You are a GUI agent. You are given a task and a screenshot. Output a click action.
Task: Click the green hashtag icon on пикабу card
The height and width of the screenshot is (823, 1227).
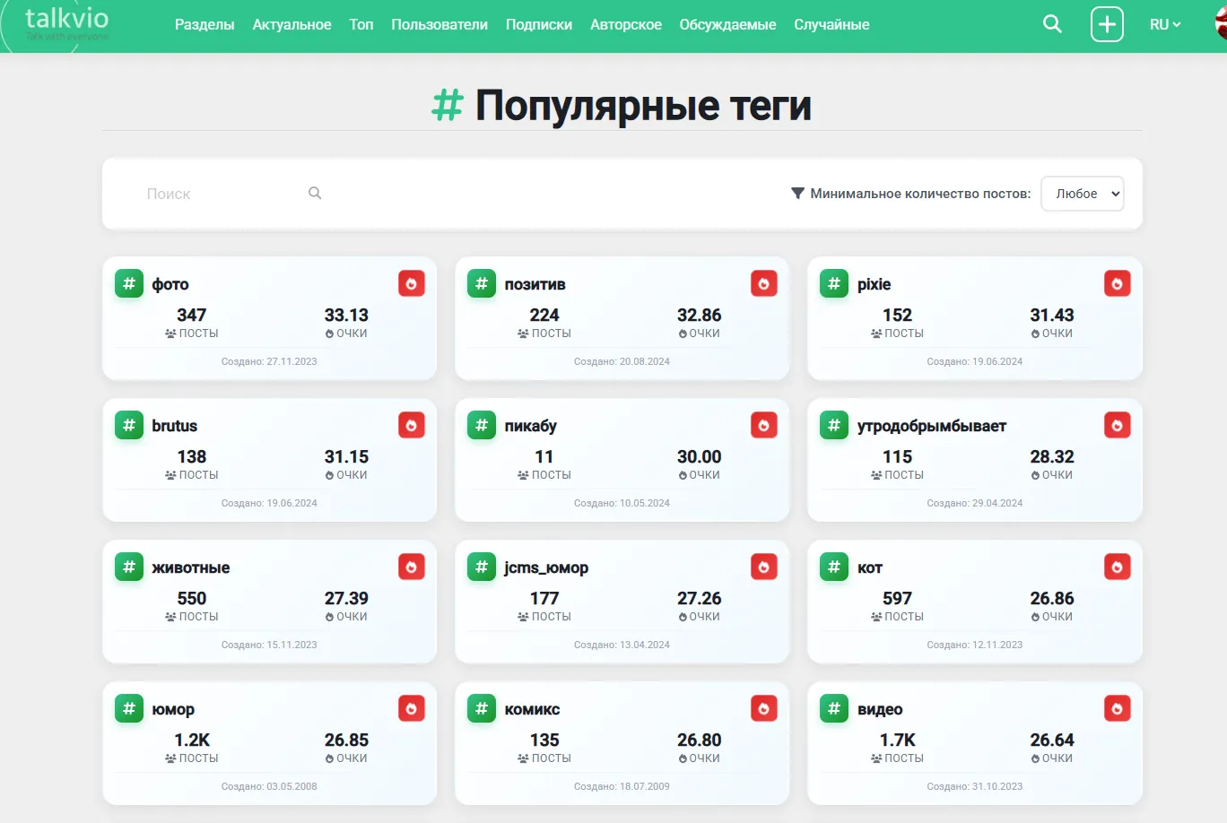pyautogui.click(x=482, y=425)
